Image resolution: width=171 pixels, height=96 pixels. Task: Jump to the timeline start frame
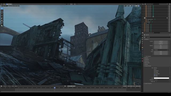click(68, 86)
